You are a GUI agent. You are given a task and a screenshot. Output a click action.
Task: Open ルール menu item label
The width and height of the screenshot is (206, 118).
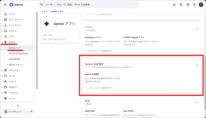point(12,98)
